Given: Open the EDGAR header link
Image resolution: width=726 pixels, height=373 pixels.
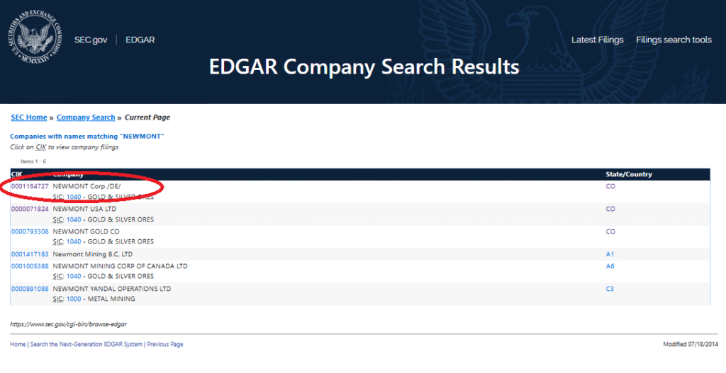Looking at the screenshot, I should click(x=140, y=40).
